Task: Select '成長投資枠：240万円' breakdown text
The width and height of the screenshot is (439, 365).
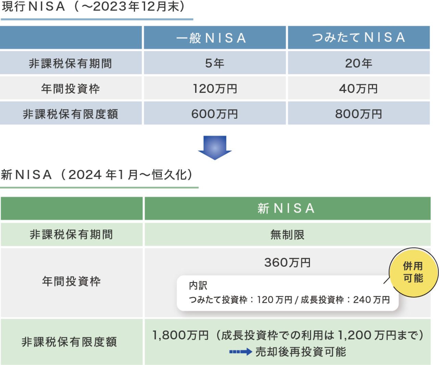Action: tap(345, 300)
